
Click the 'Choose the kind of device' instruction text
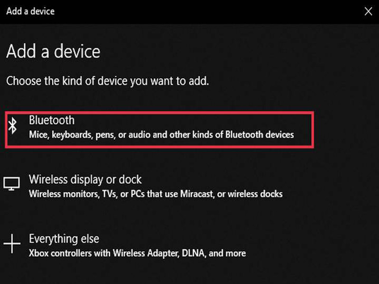(x=108, y=81)
